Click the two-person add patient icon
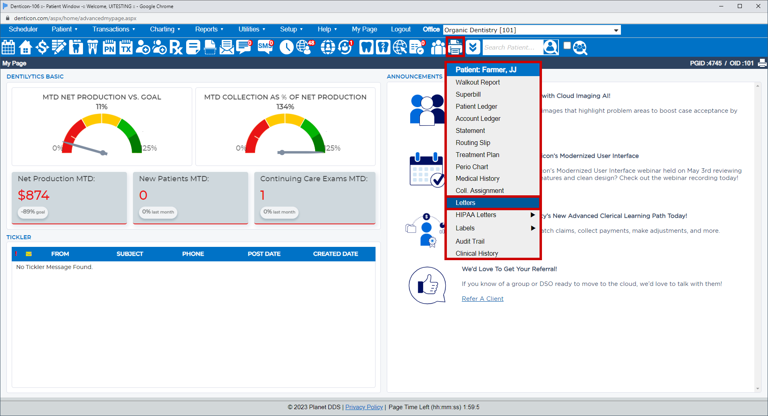Viewport: 768px width, 416px height. [x=160, y=48]
